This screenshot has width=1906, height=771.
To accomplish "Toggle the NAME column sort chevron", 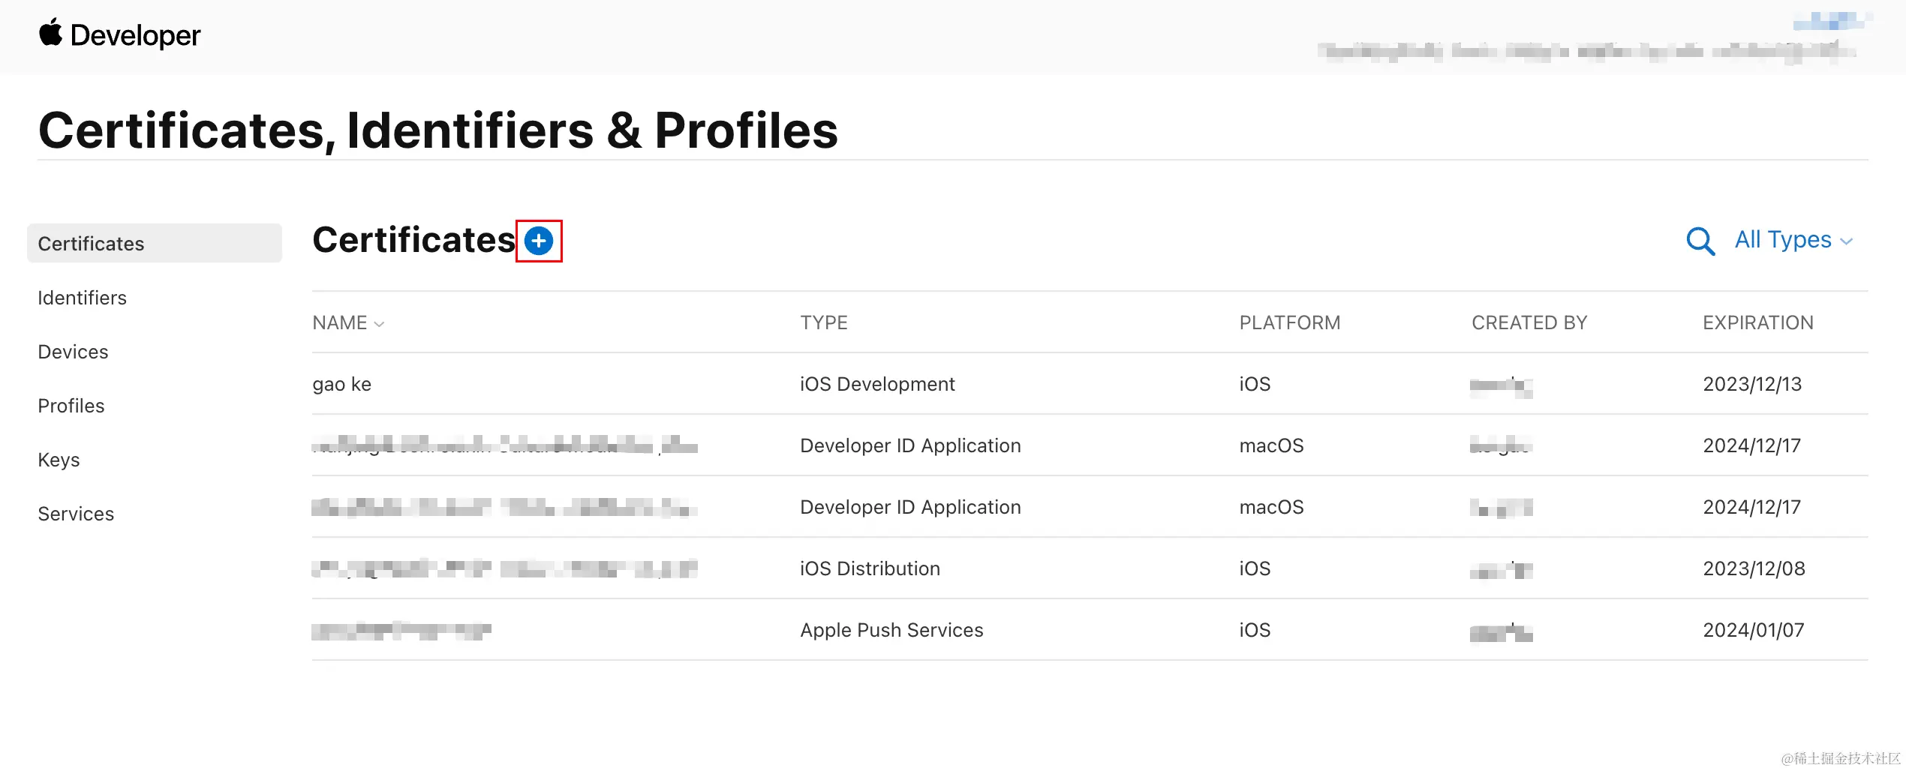I will pos(379,324).
